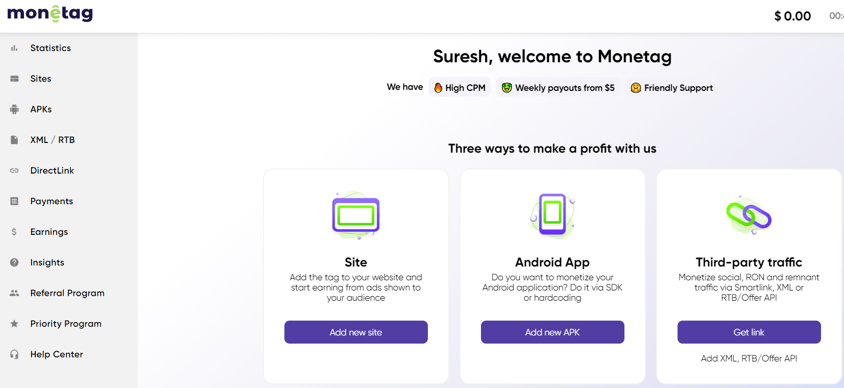Go to Referral Program page
844x388 pixels.
pos(67,293)
